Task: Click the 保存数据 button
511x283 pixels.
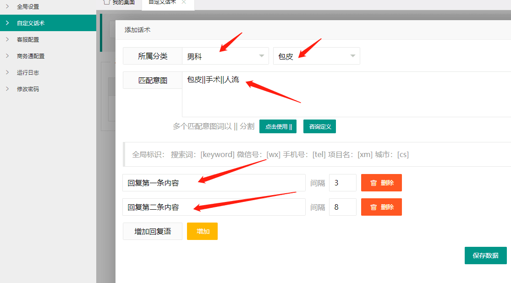Action: (x=485, y=256)
